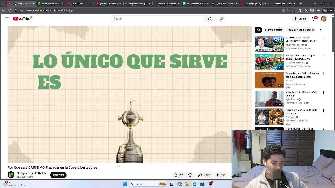Subscribe to El Negocio del Fútbol
Viewport: 335px width, 188px height.
coord(58,175)
